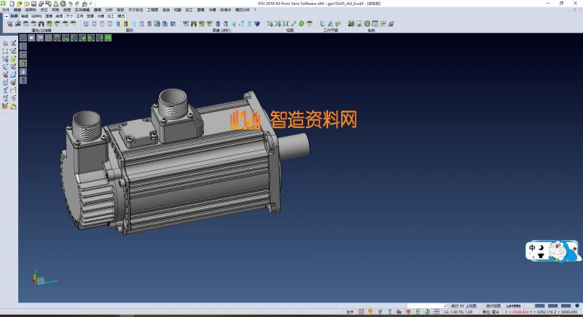Click the last blue swatch in status bar
Image resolution: width=583 pixels, height=317 pixels.
pyautogui.click(x=566, y=306)
